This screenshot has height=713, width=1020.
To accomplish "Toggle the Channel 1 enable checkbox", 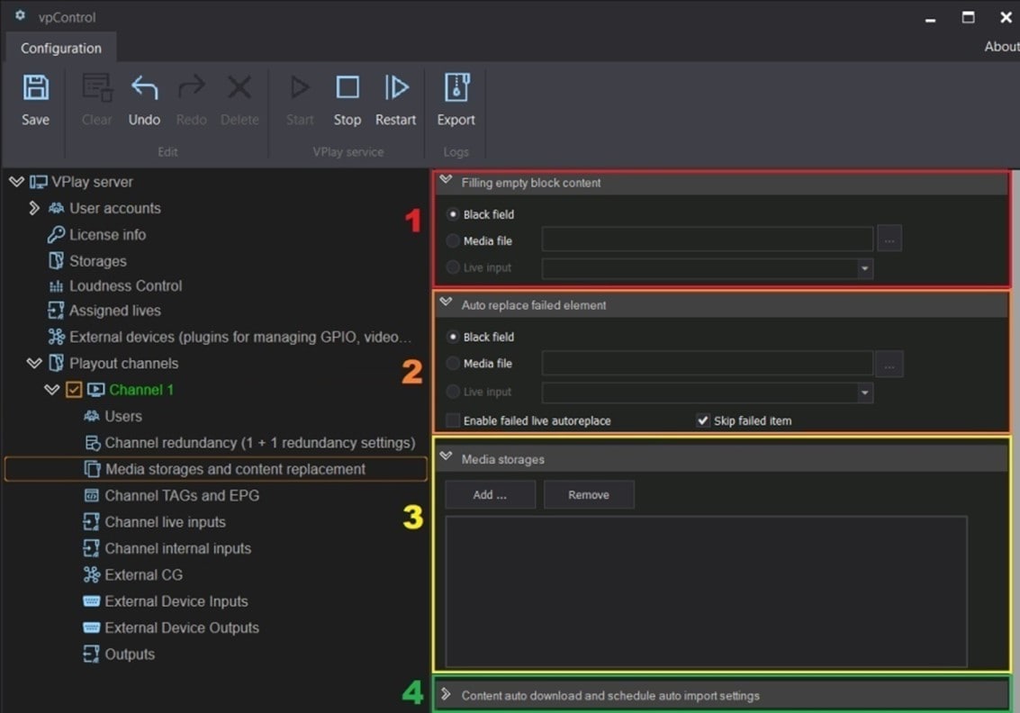I will tap(74, 390).
